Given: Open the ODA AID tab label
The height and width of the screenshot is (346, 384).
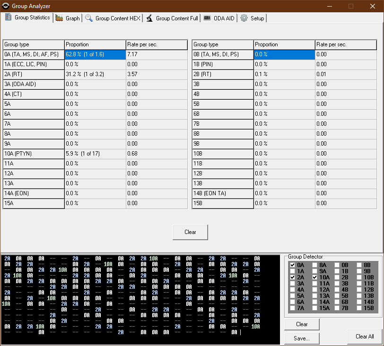Looking at the screenshot, I should 224,18.
